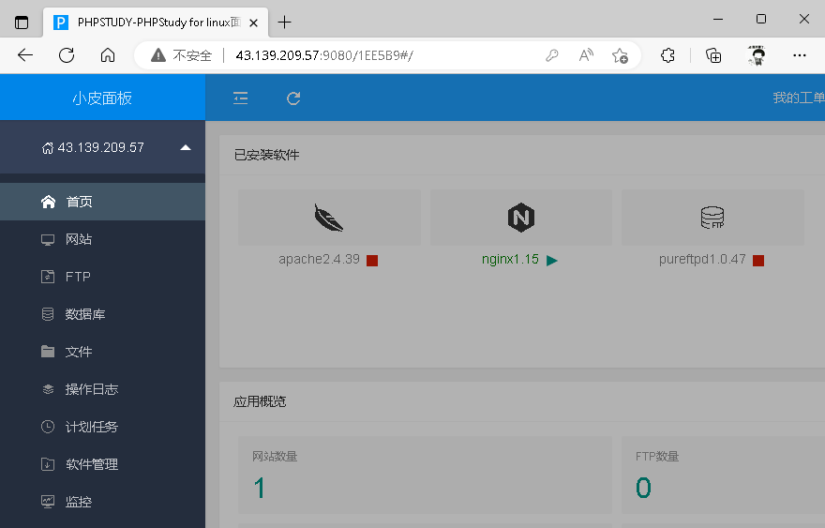The height and width of the screenshot is (528, 825).
Task: Click the green running triangle next to nginx1.15
Action: tap(552, 261)
